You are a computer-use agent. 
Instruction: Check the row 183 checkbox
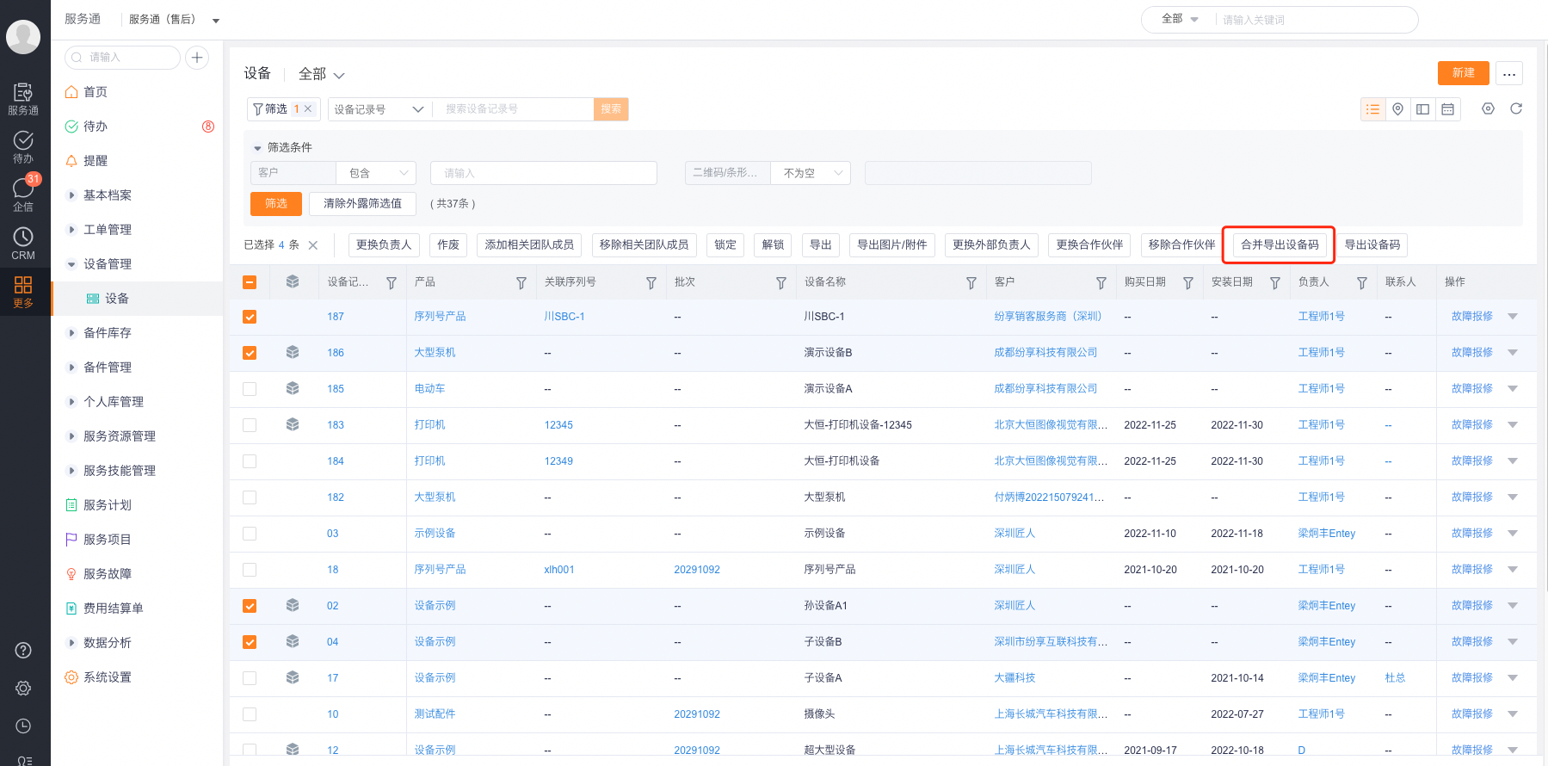click(x=250, y=425)
